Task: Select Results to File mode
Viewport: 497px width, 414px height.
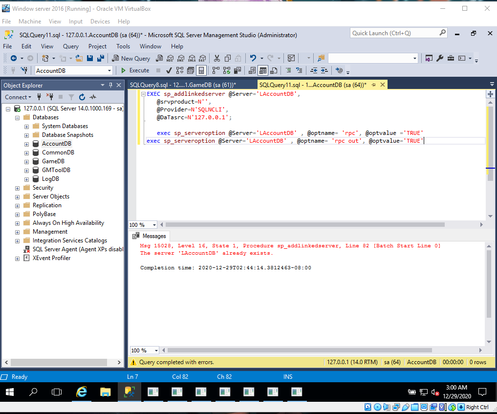Action: pos(274,70)
